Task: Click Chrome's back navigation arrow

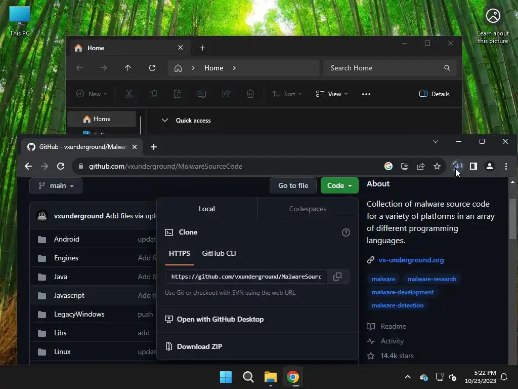Action: [x=28, y=166]
